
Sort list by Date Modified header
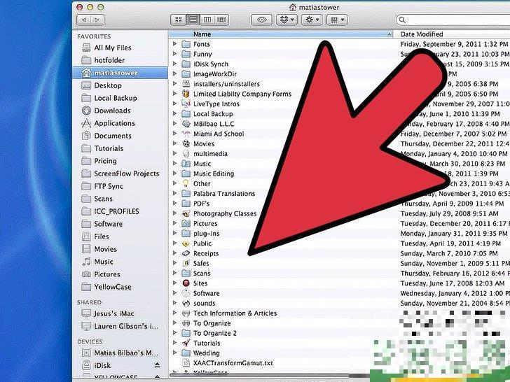click(x=448, y=34)
